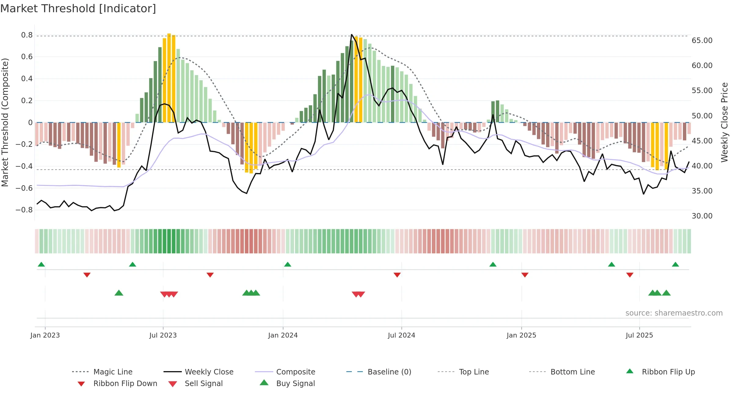Click the green triangle icon beside Buy Signal legend

(264, 383)
